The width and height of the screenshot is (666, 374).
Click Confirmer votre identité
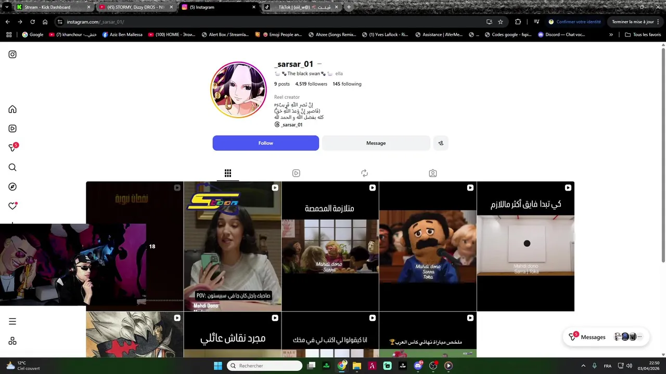coord(574,22)
